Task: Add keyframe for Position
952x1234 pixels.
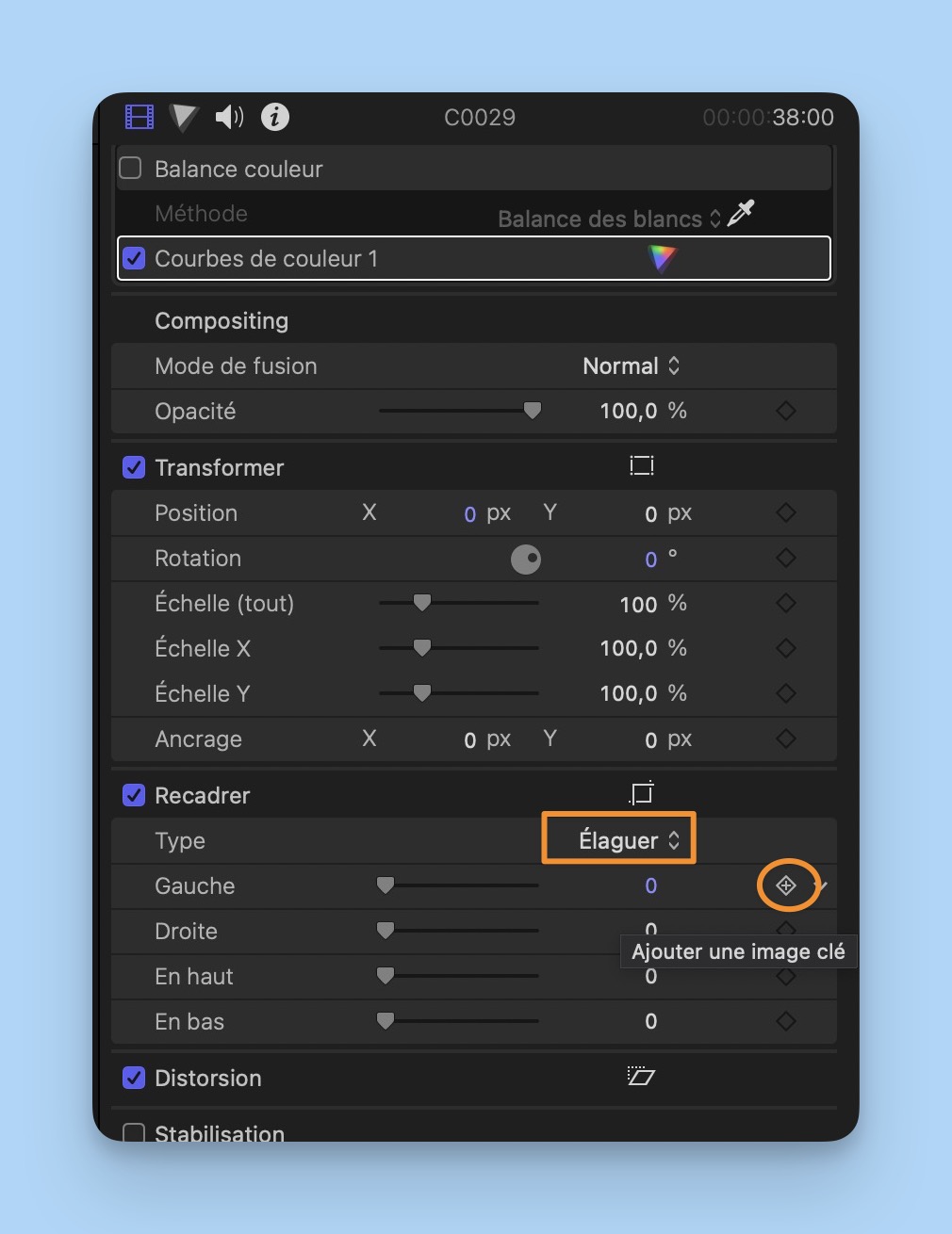Action: pyautogui.click(x=786, y=512)
